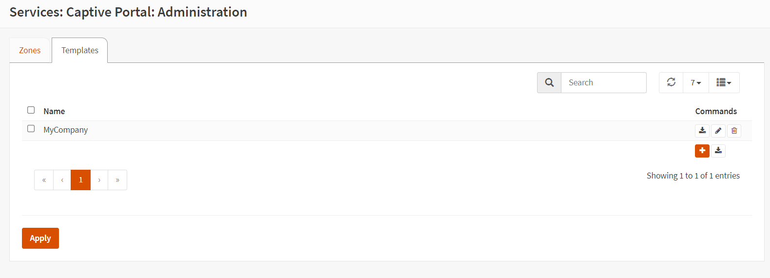This screenshot has height=278, width=770.
Task: Switch to the Zones tab
Action: pos(30,50)
